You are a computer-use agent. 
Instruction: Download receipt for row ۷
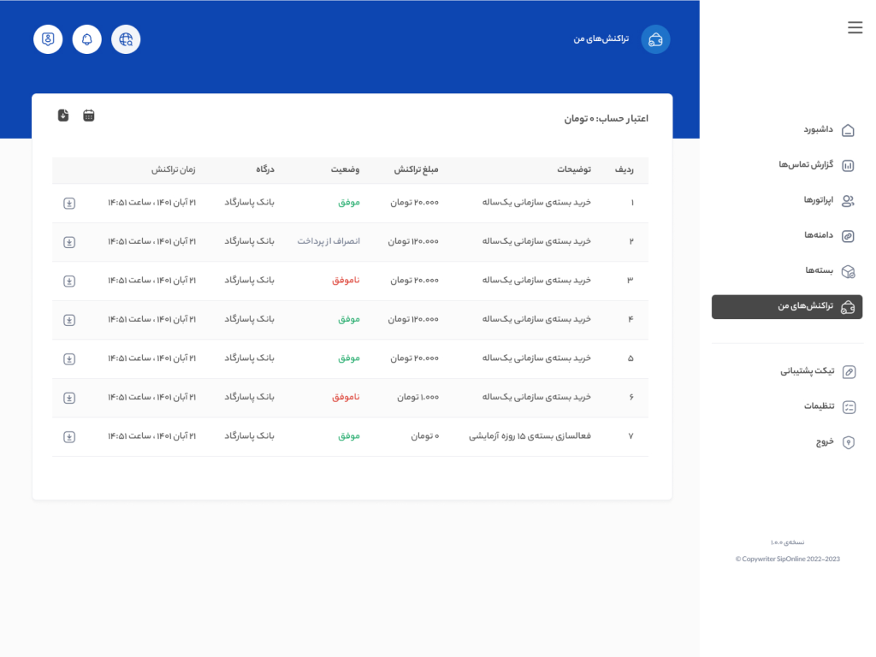69,437
